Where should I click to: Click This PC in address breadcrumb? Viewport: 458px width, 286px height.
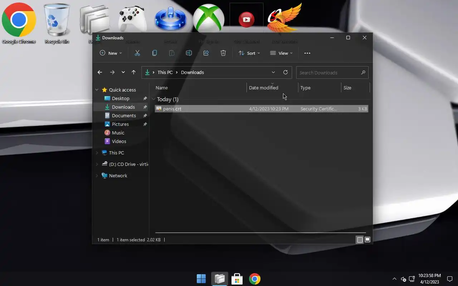(165, 72)
